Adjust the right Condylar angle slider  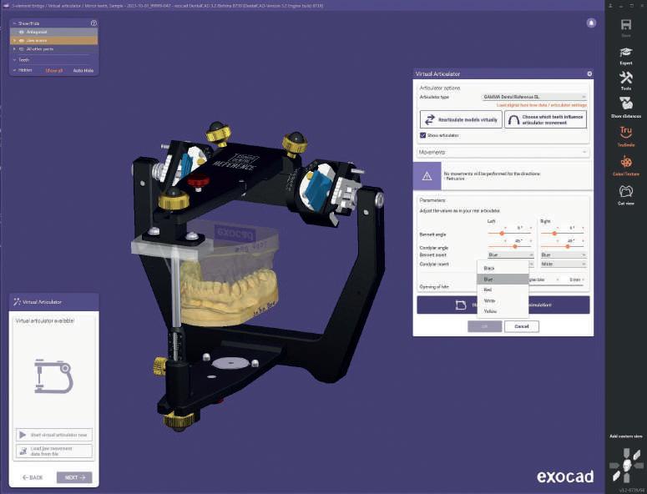pyautogui.click(x=568, y=246)
